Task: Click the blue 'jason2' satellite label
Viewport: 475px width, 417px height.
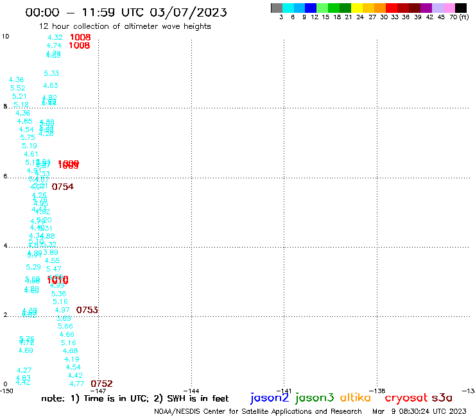Action: (x=270, y=398)
